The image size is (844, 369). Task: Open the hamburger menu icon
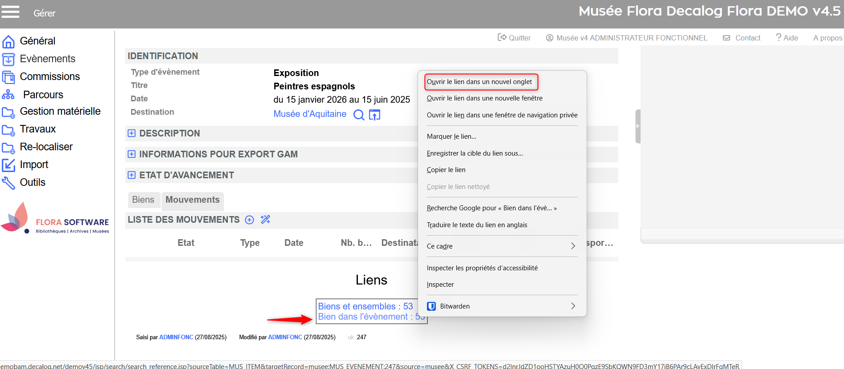10,12
